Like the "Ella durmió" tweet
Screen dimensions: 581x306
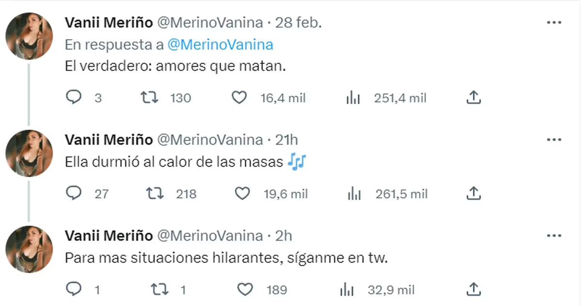pyautogui.click(x=242, y=193)
